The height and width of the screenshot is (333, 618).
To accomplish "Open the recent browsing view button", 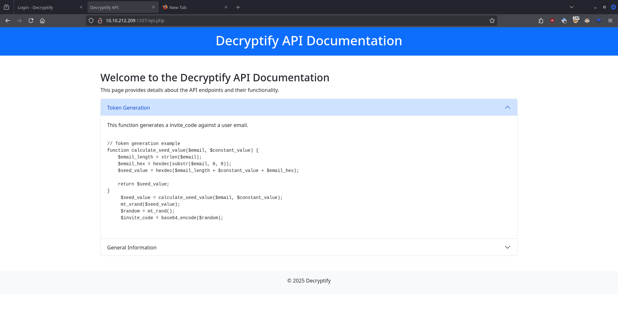I will tap(6, 7).
